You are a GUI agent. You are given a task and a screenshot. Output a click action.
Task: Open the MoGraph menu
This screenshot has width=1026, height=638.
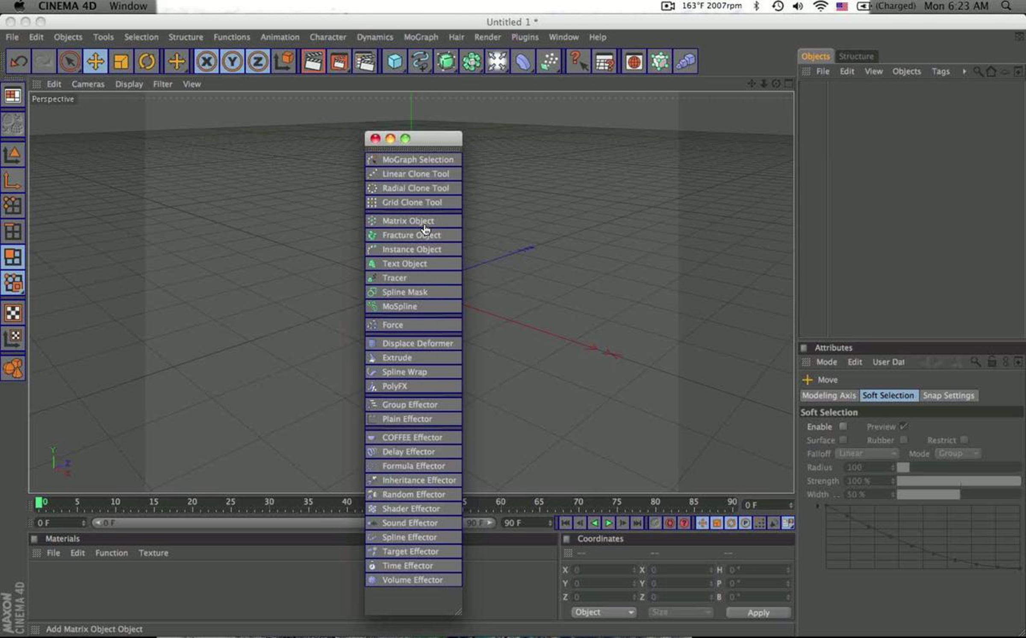pos(421,37)
